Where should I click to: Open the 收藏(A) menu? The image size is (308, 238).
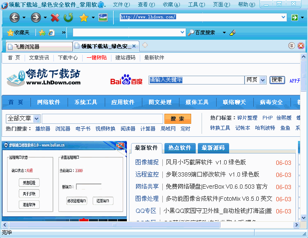point(172,5)
